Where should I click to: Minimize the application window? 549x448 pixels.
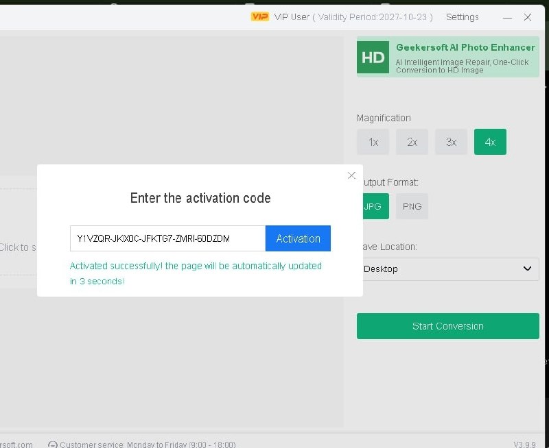[x=507, y=17]
